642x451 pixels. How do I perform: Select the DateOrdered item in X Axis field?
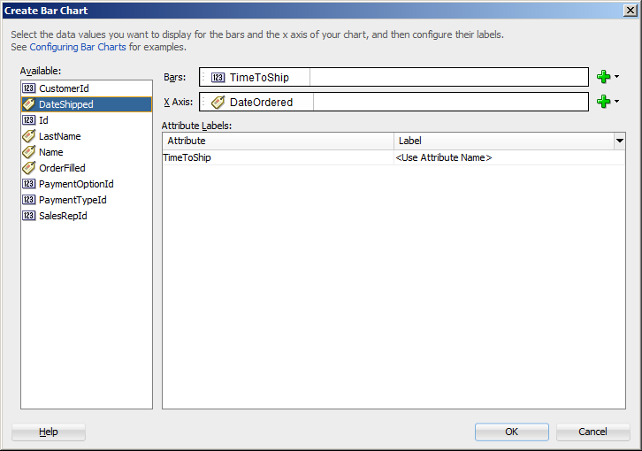coord(257,102)
